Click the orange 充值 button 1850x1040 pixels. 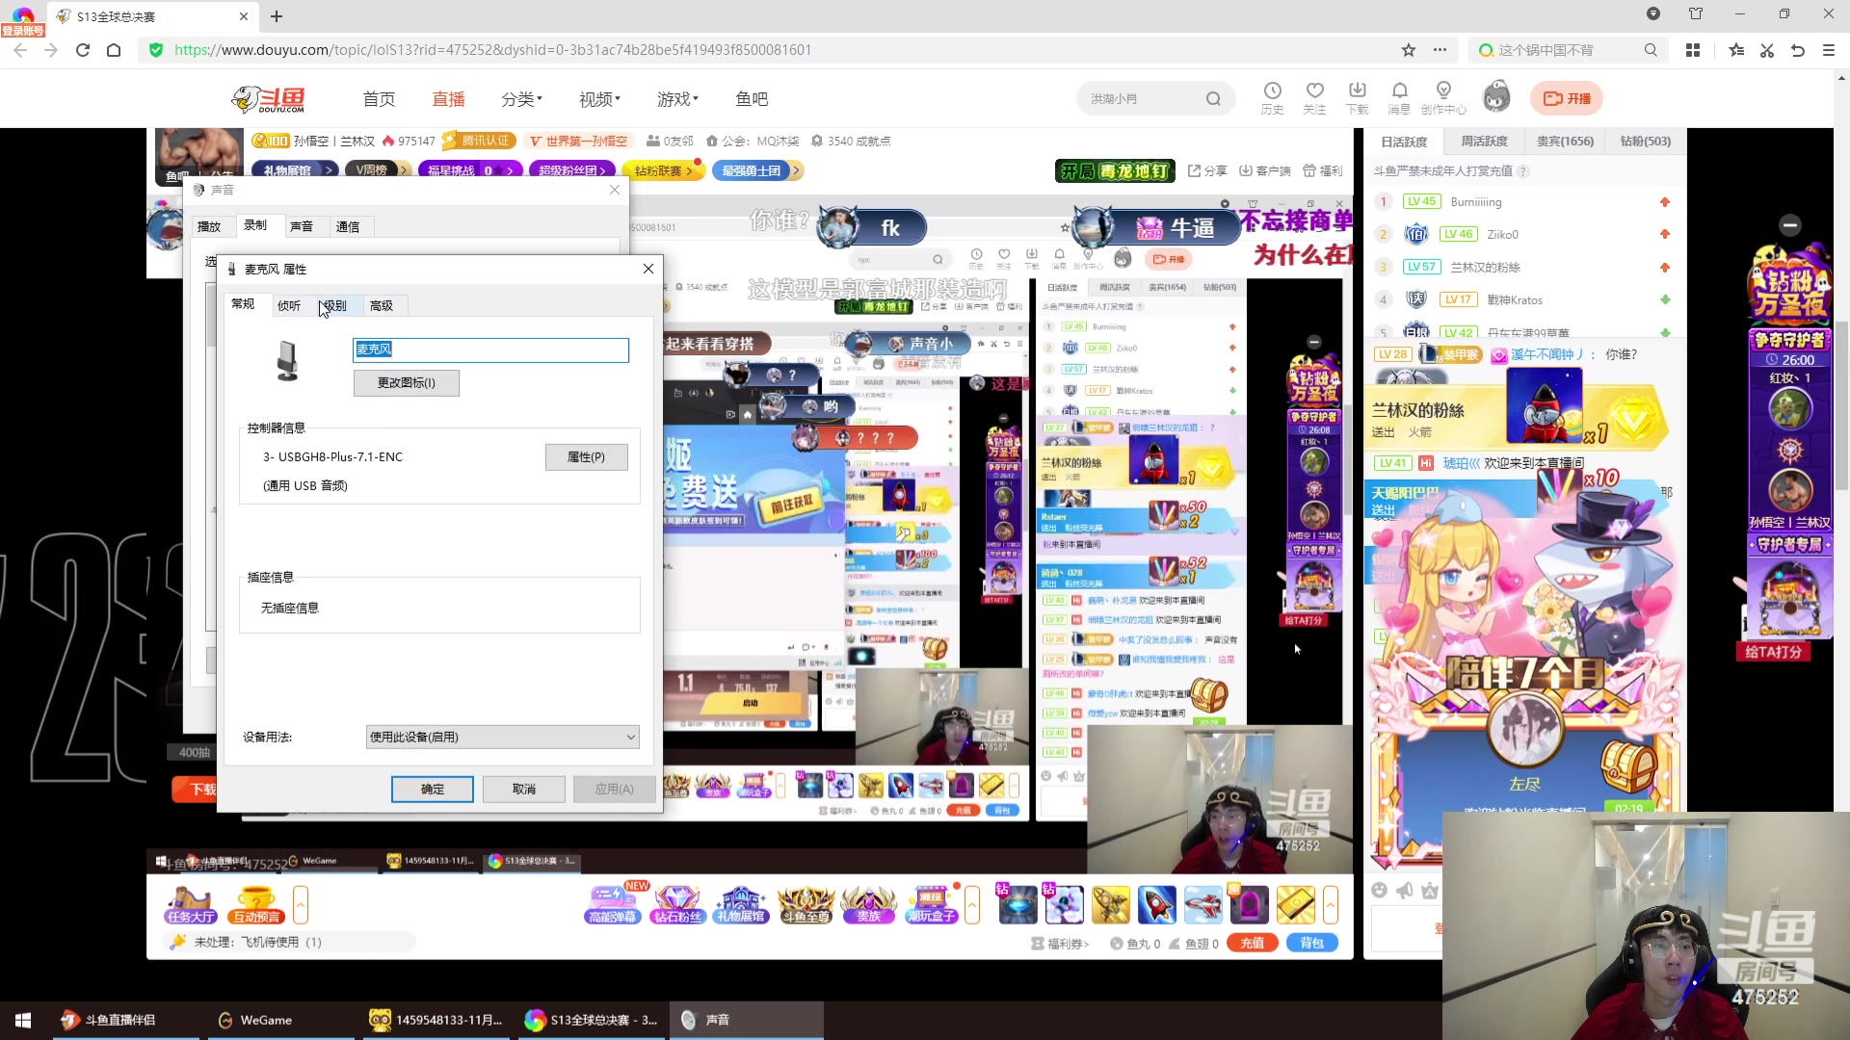point(1253,943)
